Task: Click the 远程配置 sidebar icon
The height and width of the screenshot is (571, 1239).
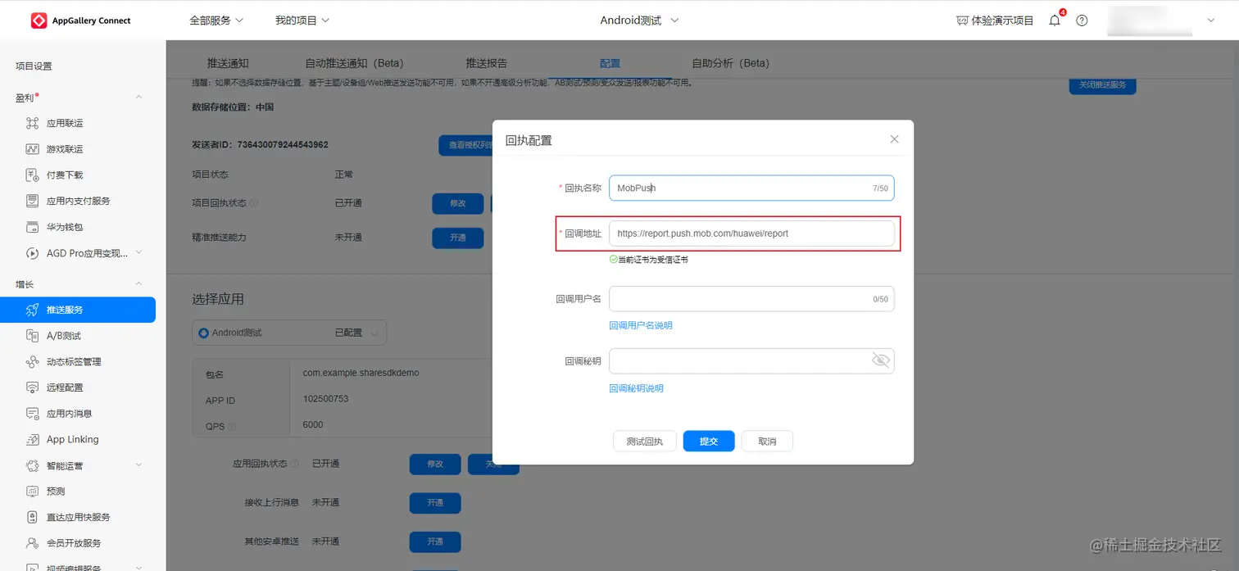Action: pos(32,387)
